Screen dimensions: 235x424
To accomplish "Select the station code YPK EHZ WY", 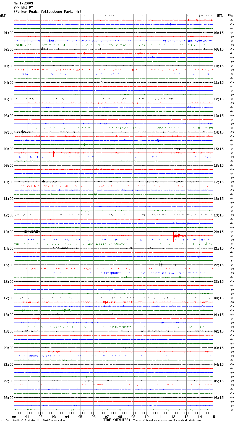I will (23, 7).
